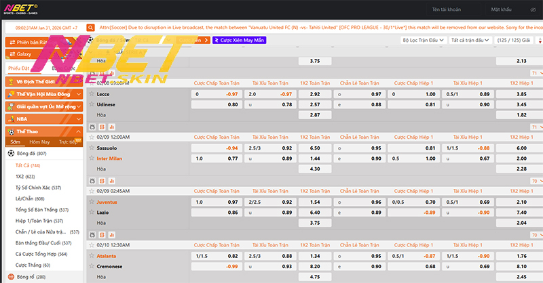Viewport: 543px width, 283px height.
Task: Switch to the Hôm Nay tab
Action: pyautogui.click(x=40, y=141)
